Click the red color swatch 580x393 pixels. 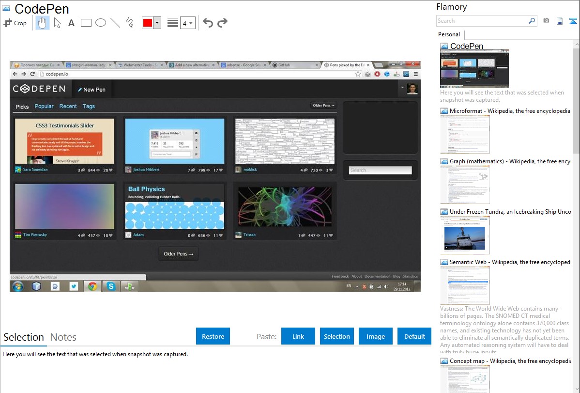point(148,23)
